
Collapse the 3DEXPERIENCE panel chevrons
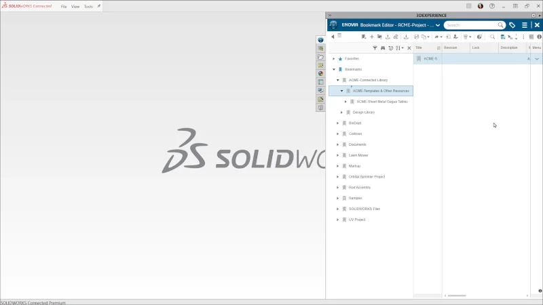[x=330, y=15]
